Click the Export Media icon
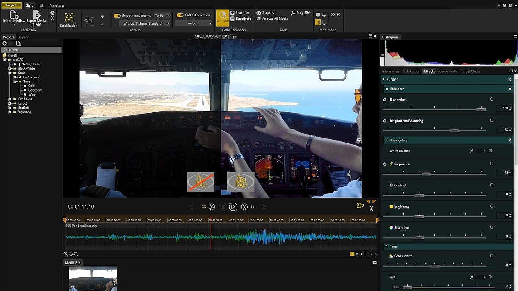Image resolution: width=518 pixels, height=291 pixels. tap(36, 14)
